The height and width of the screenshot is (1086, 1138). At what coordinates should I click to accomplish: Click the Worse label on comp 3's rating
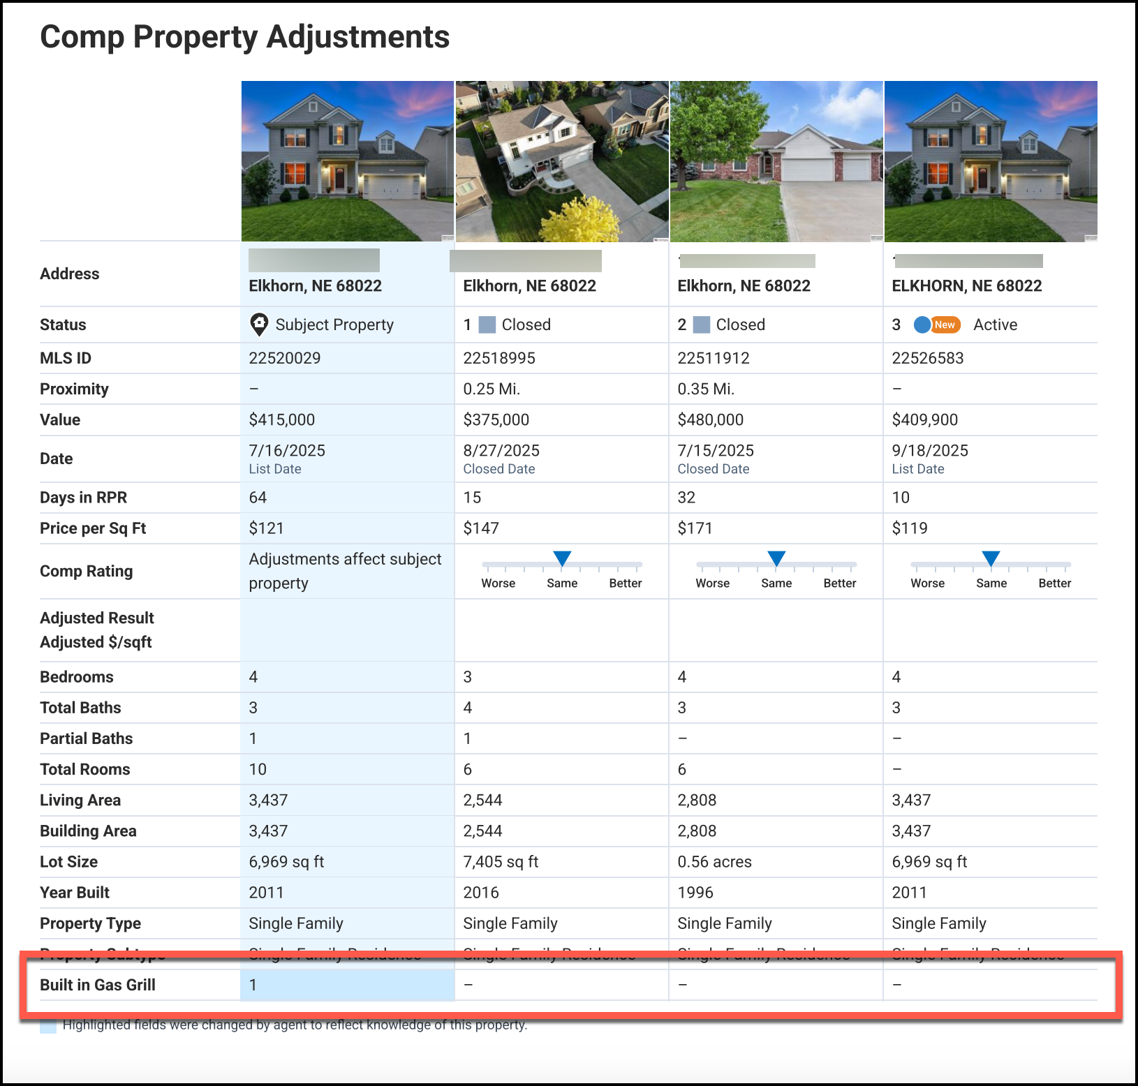(x=927, y=583)
